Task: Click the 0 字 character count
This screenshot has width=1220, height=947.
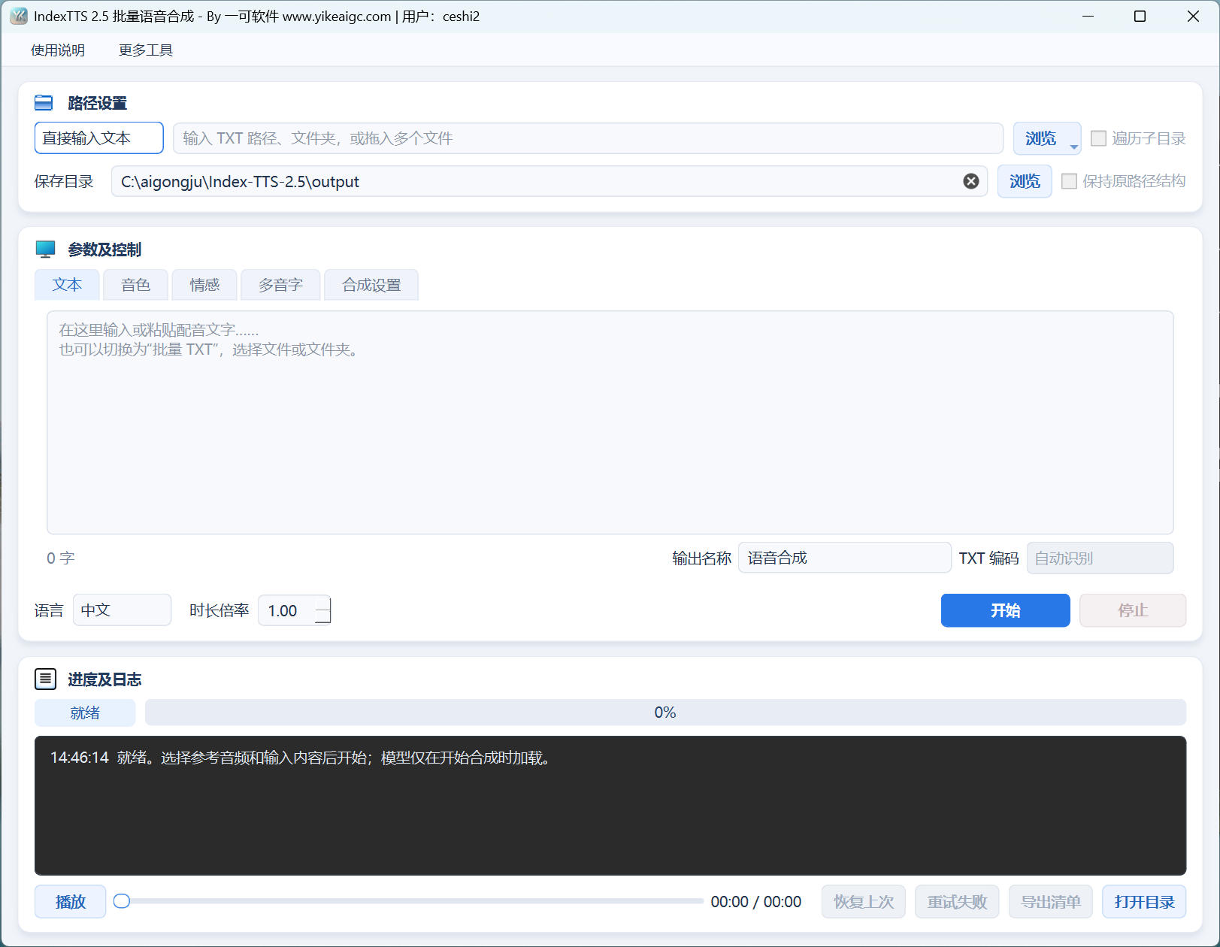Action: point(60,558)
